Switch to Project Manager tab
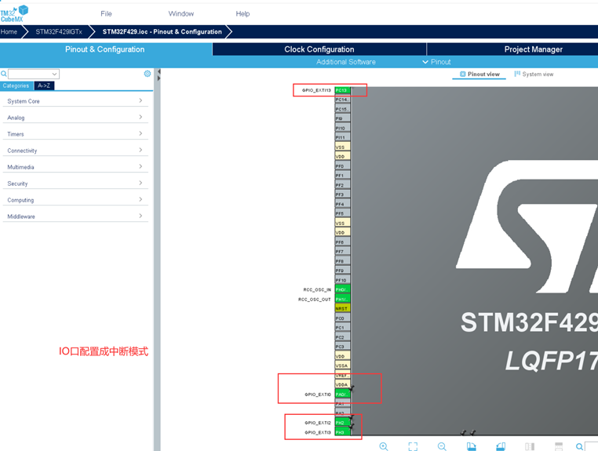The width and height of the screenshot is (598, 451). click(x=533, y=49)
